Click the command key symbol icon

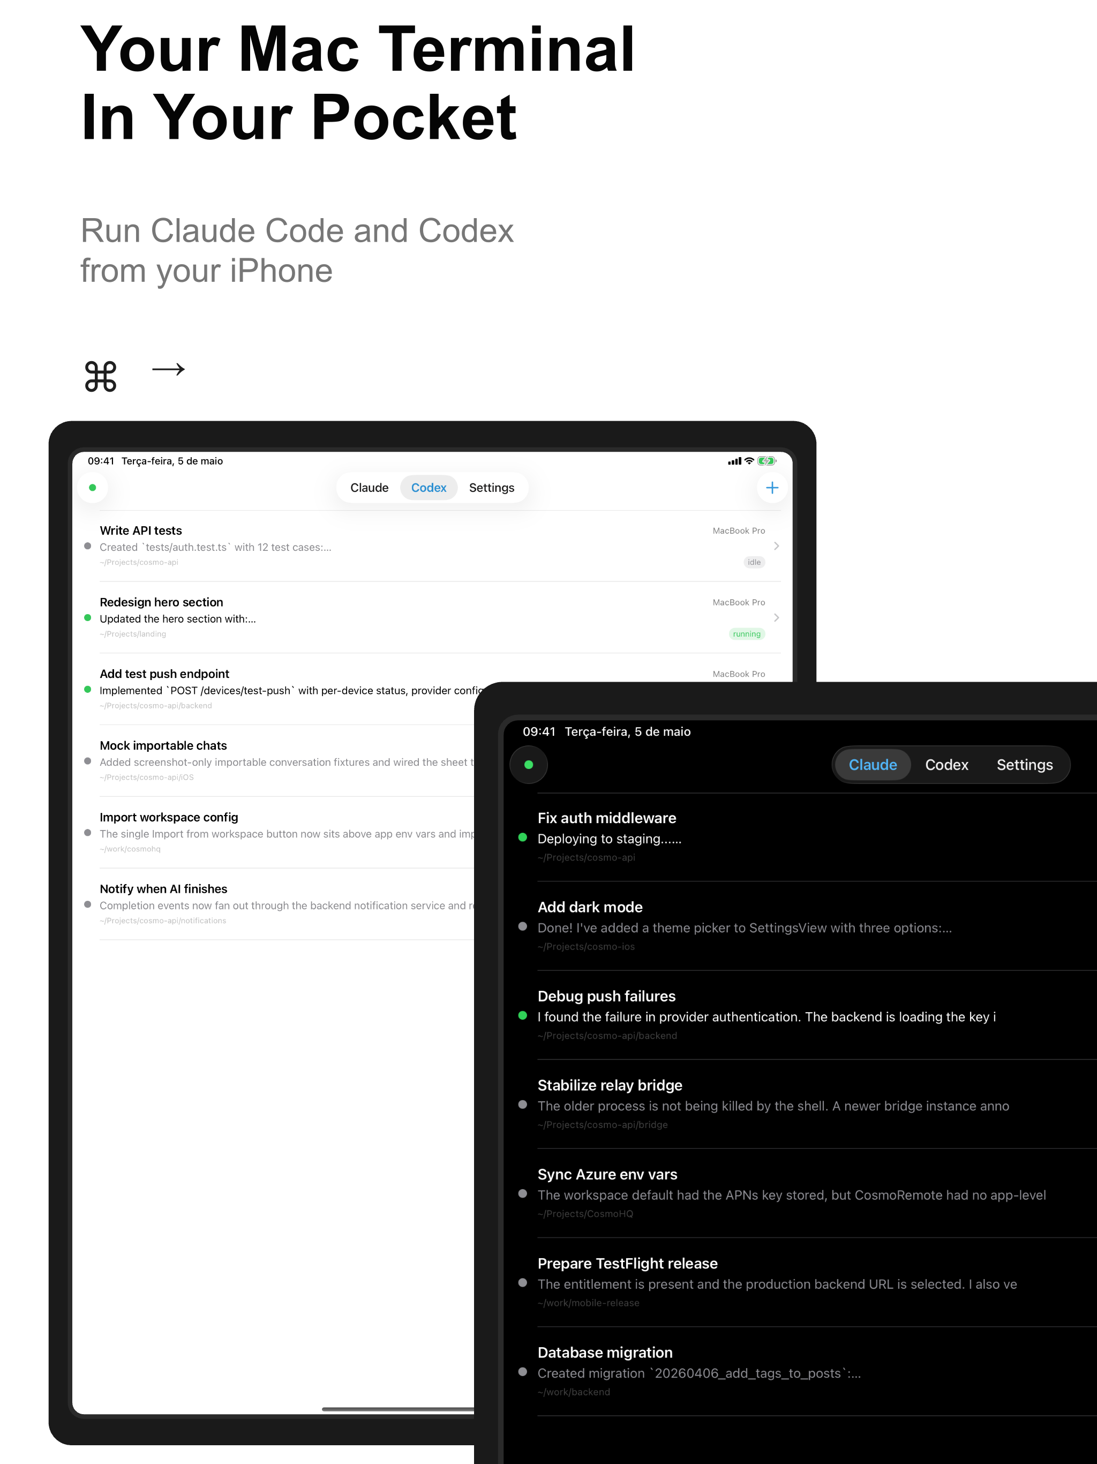tap(101, 376)
